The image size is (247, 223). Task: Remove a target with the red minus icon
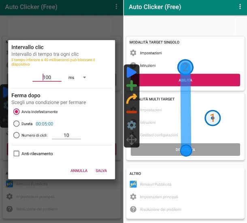tap(132, 112)
